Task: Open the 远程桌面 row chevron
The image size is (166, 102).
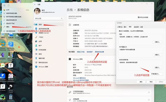Action: (149, 100)
